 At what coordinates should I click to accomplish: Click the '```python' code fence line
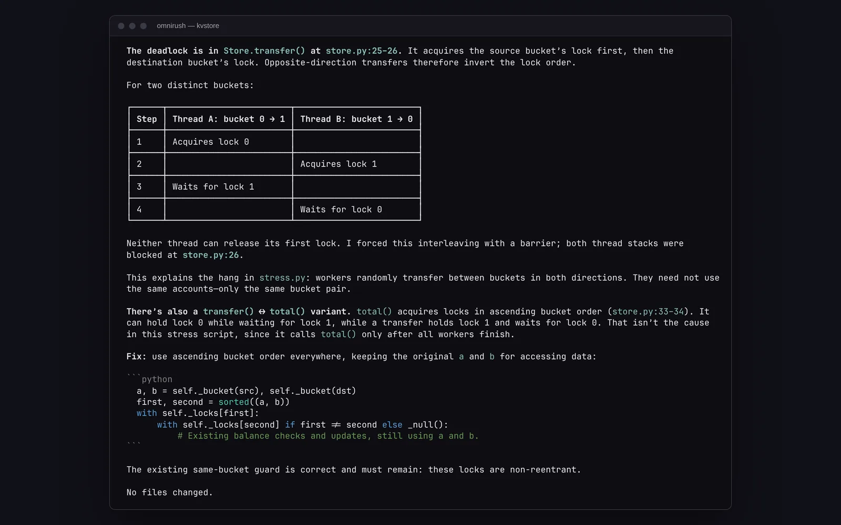150,379
